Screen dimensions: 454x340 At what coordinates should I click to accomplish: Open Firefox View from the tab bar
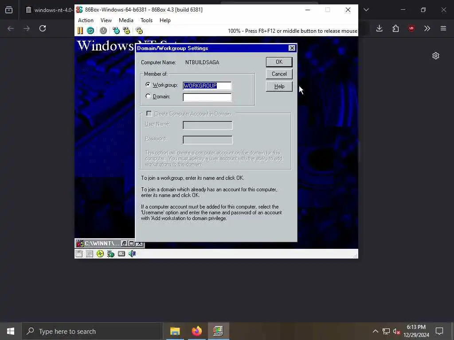[x=9, y=10]
